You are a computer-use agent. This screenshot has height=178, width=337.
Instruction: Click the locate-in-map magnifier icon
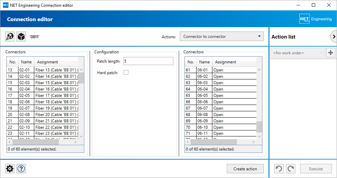click(x=10, y=36)
